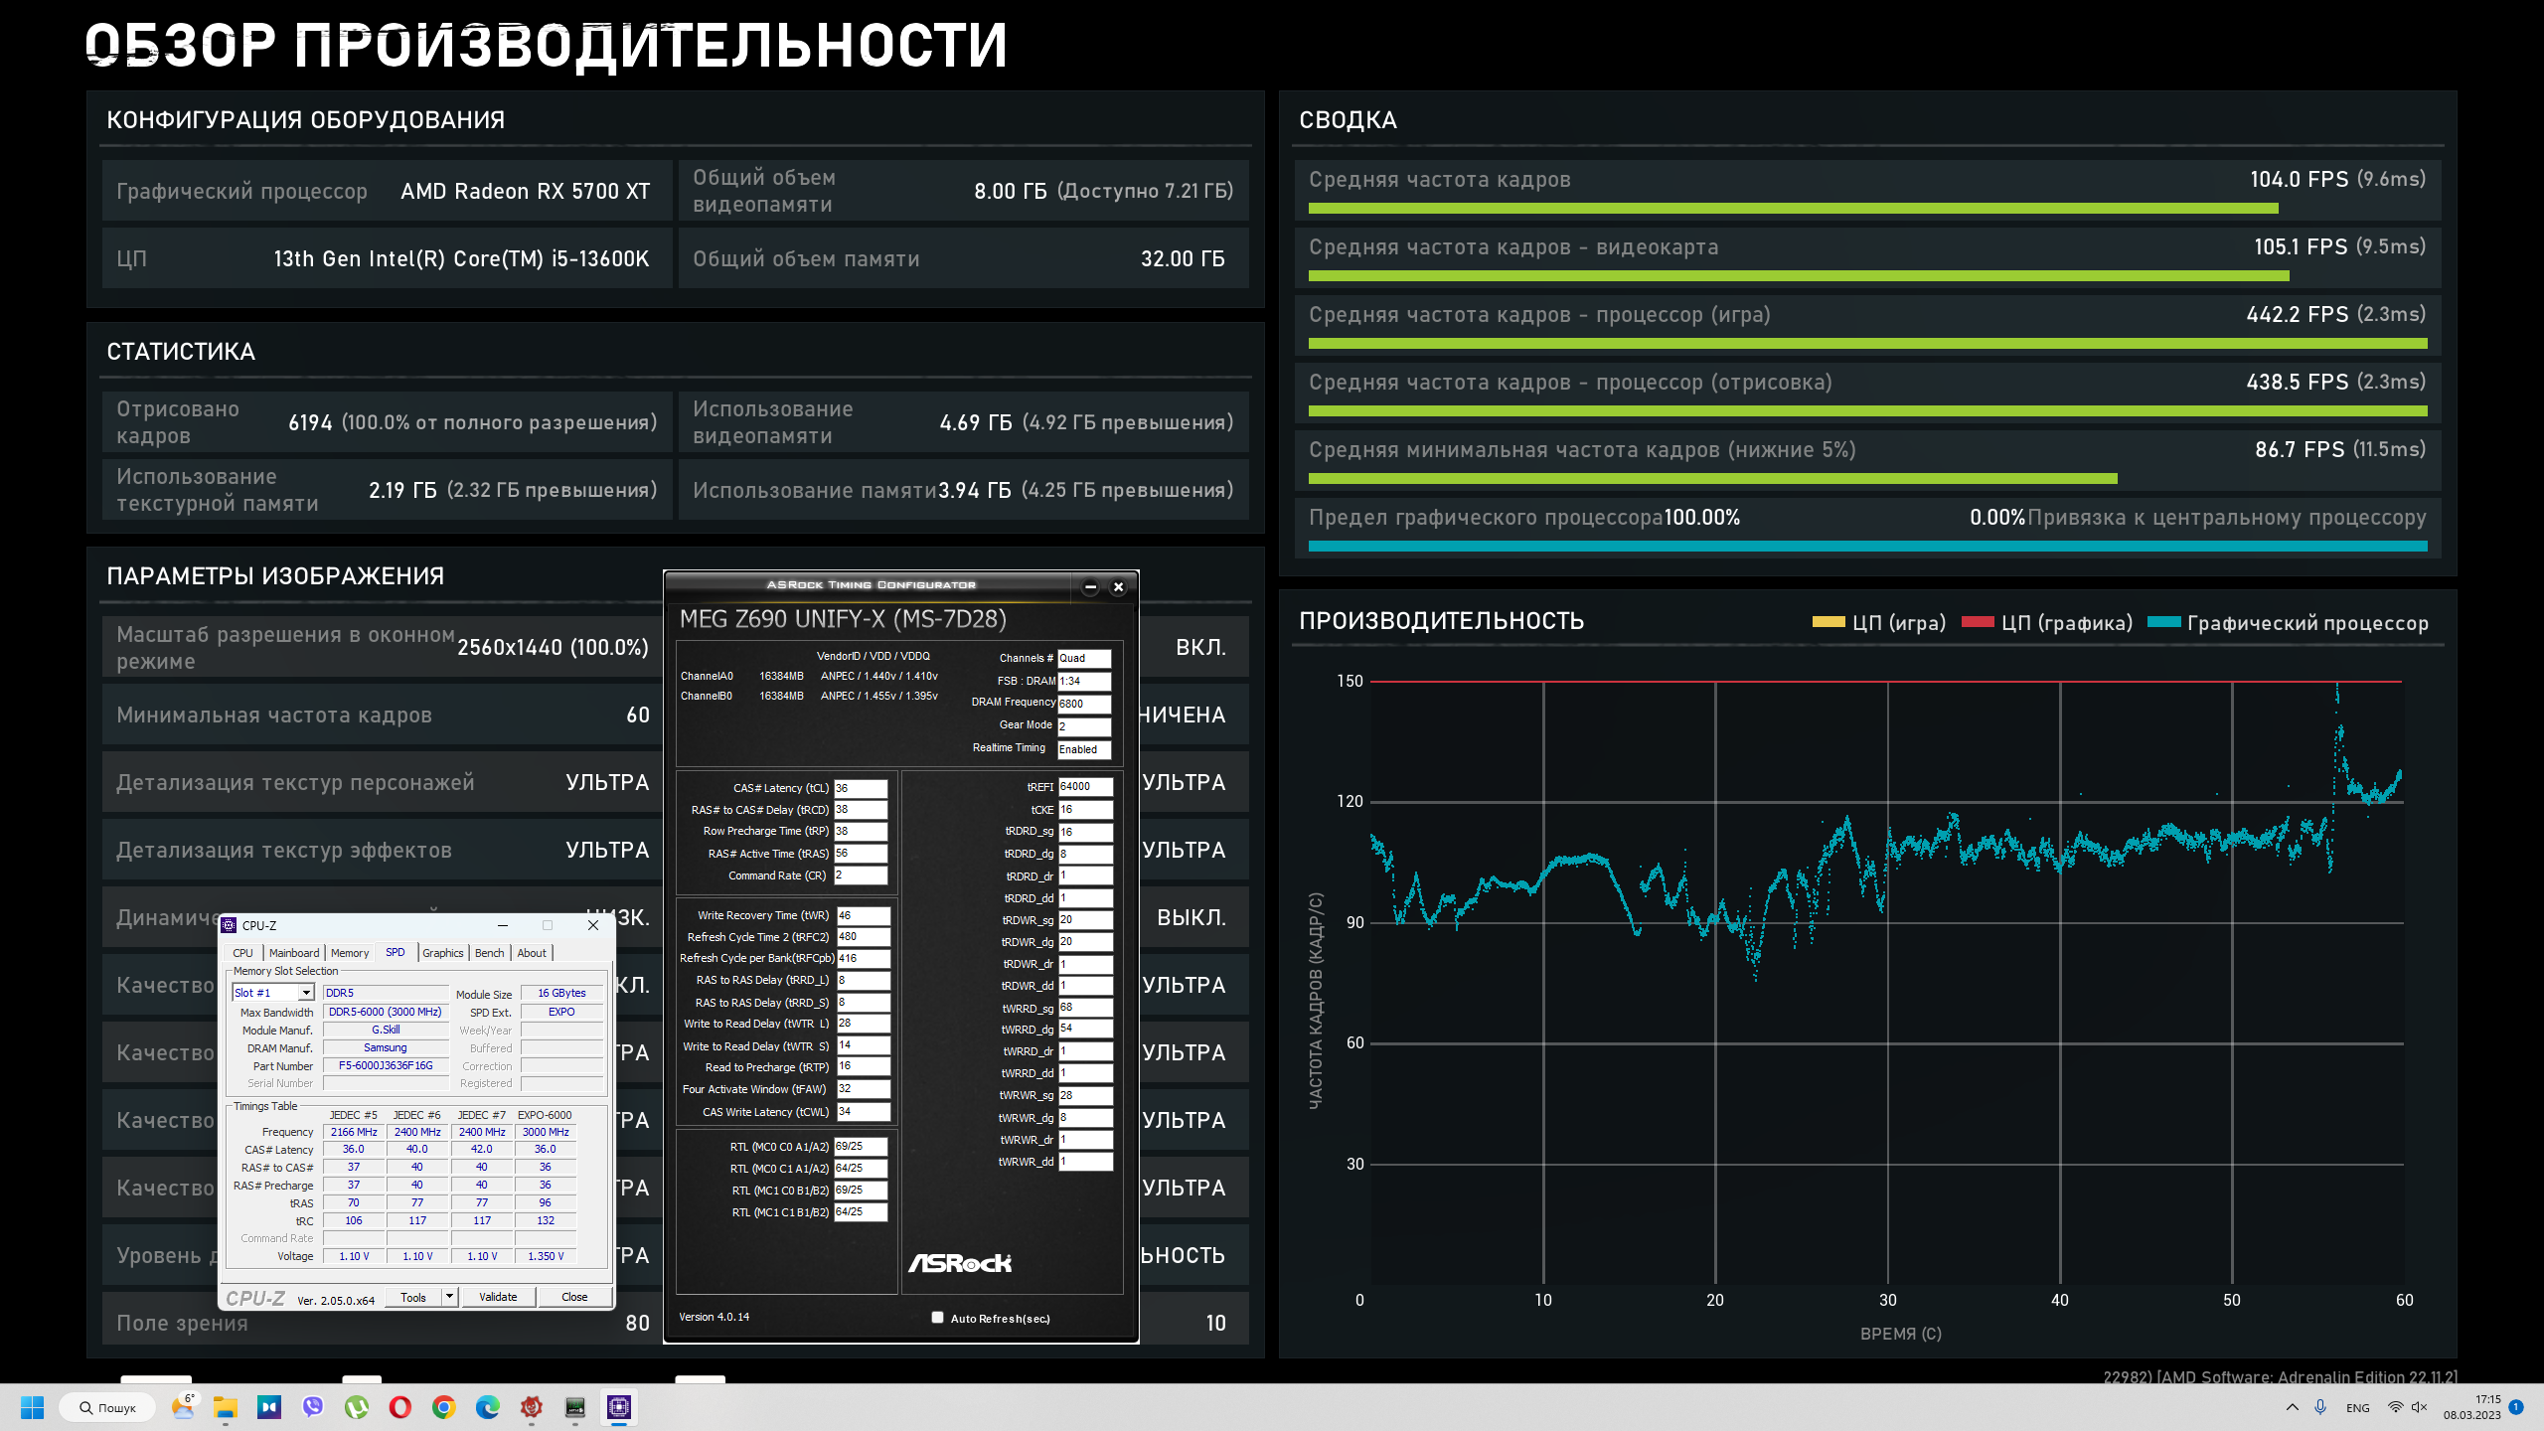Open the Windows taskbar search box
The width and height of the screenshot is (2544, 1431).
coord(107,1407)
